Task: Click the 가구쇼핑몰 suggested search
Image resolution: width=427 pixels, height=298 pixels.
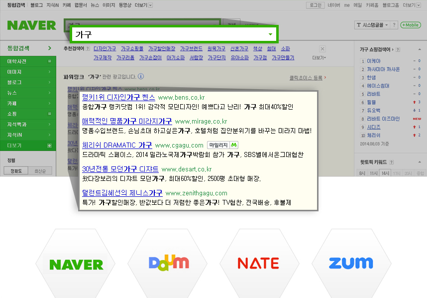Action: point(132,48)
